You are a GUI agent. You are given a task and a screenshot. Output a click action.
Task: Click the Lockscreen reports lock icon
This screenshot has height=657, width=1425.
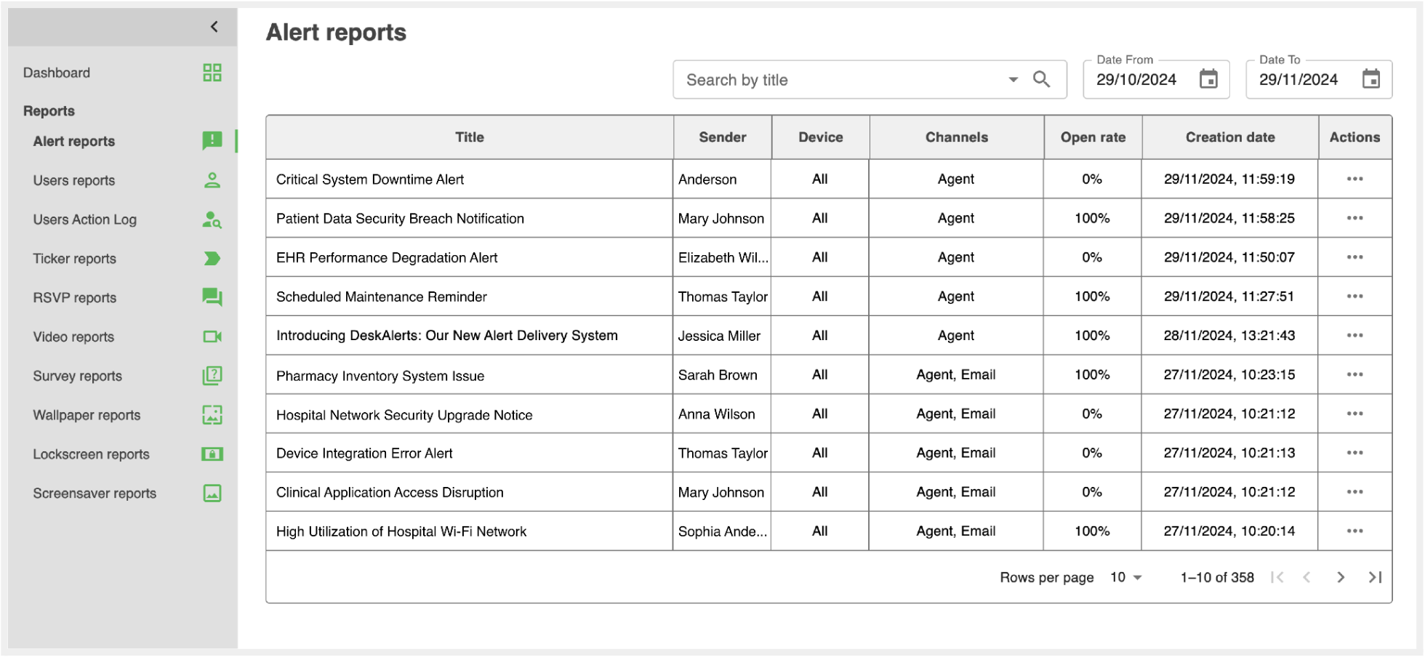[x=212, y=454]
